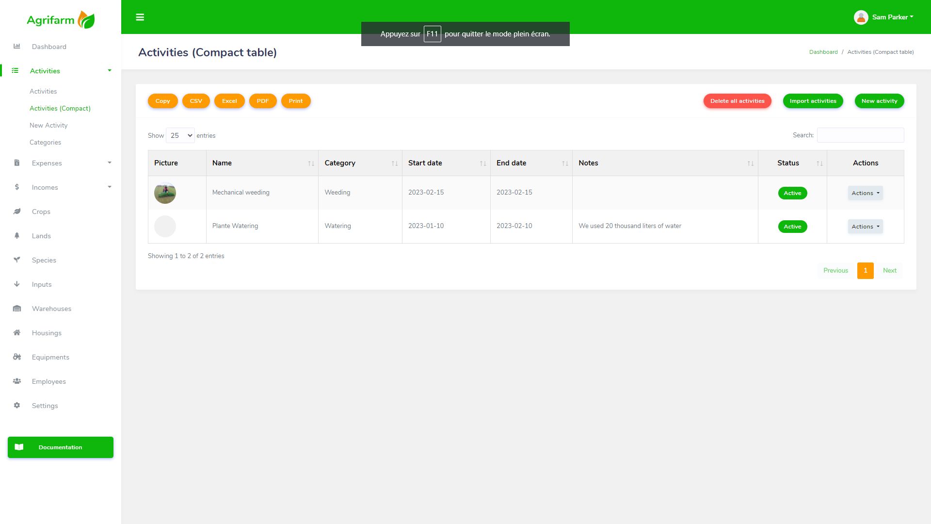Open Categories submenu item
Viewport: 931px width, 524px height.
[45, 142]
